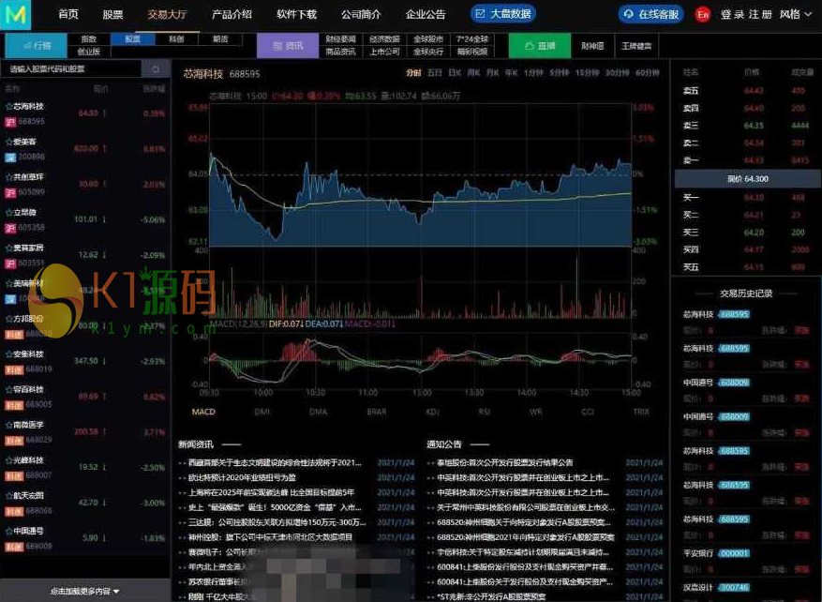Open 财经要闻 news category
This screenshot has height=602, width=822.
tap(341, 38)
